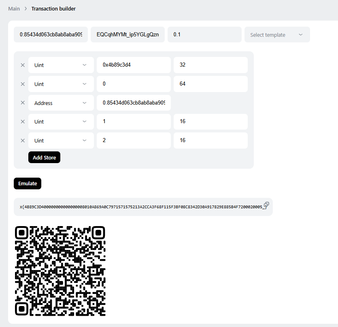338x327 pixels.
Task: Click the generated QR code image
Action: [x=60, y=270]
